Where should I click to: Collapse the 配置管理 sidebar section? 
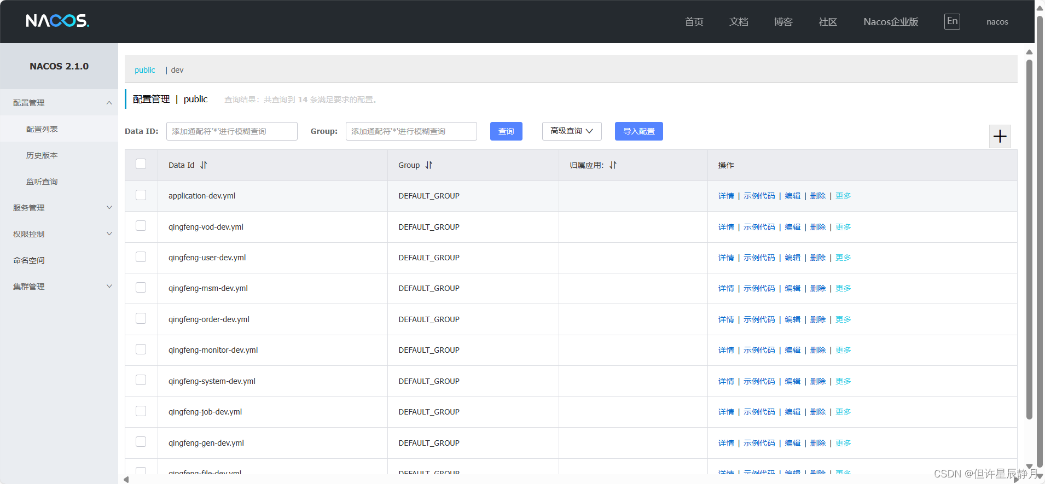59,103
